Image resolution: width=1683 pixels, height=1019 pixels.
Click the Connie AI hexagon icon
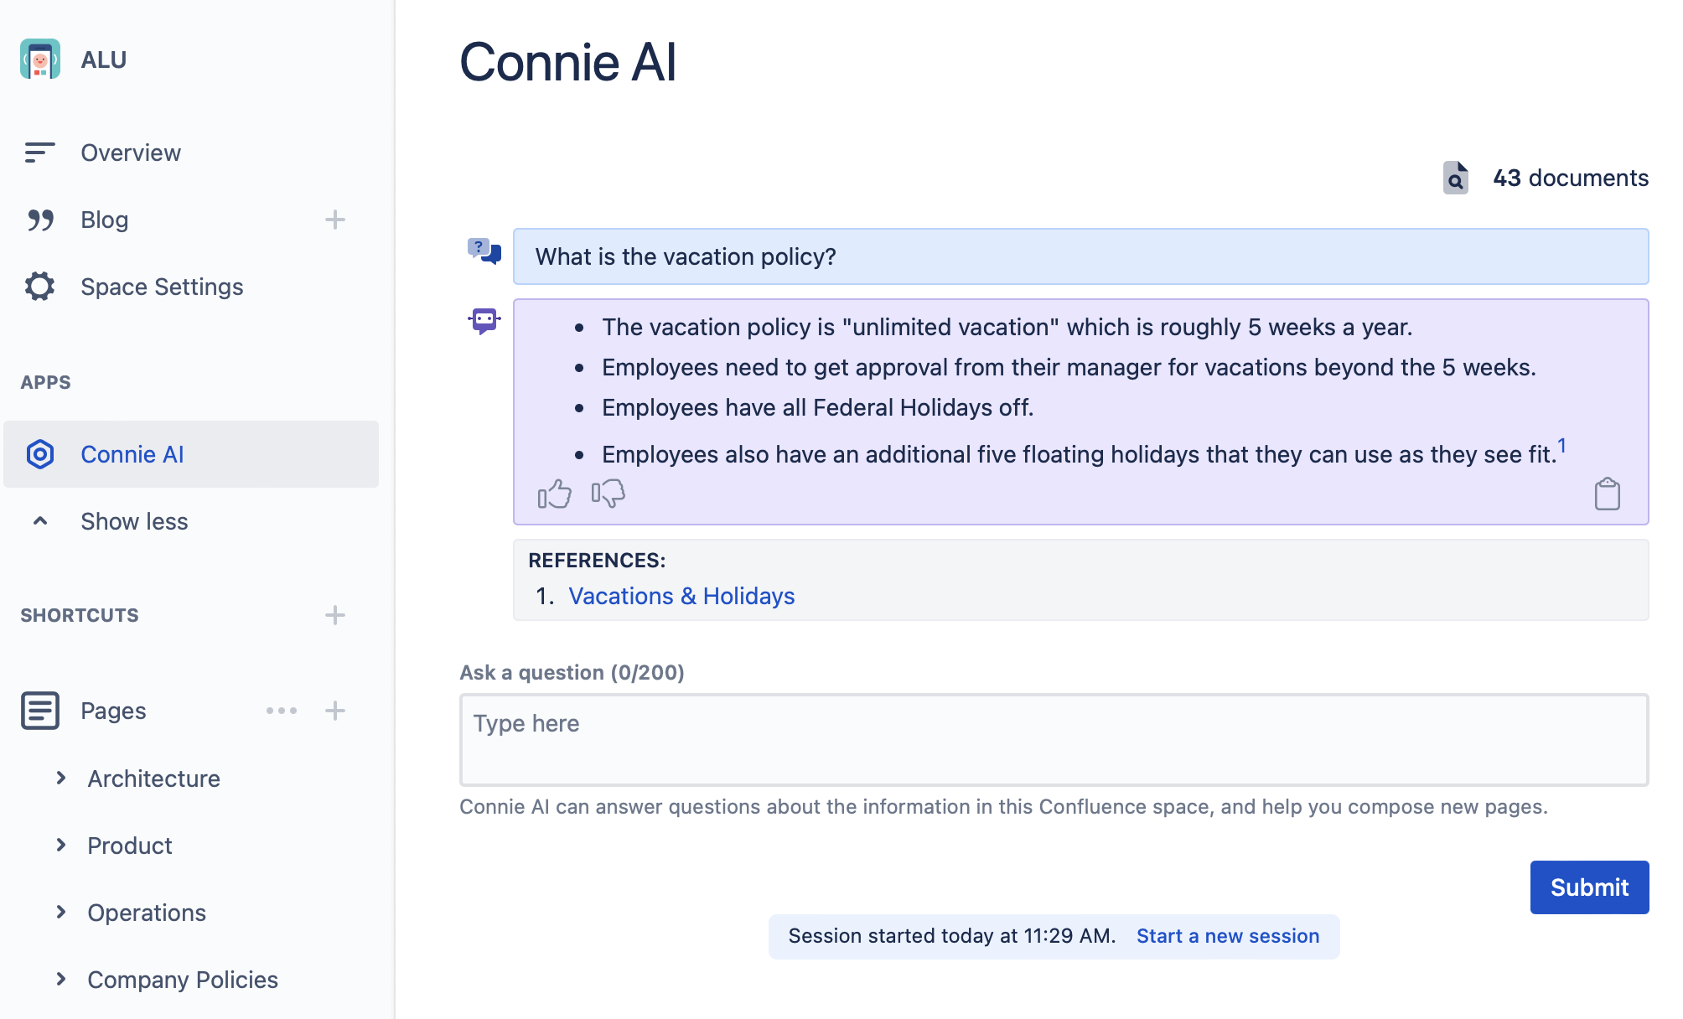click(x=40, y=454)
